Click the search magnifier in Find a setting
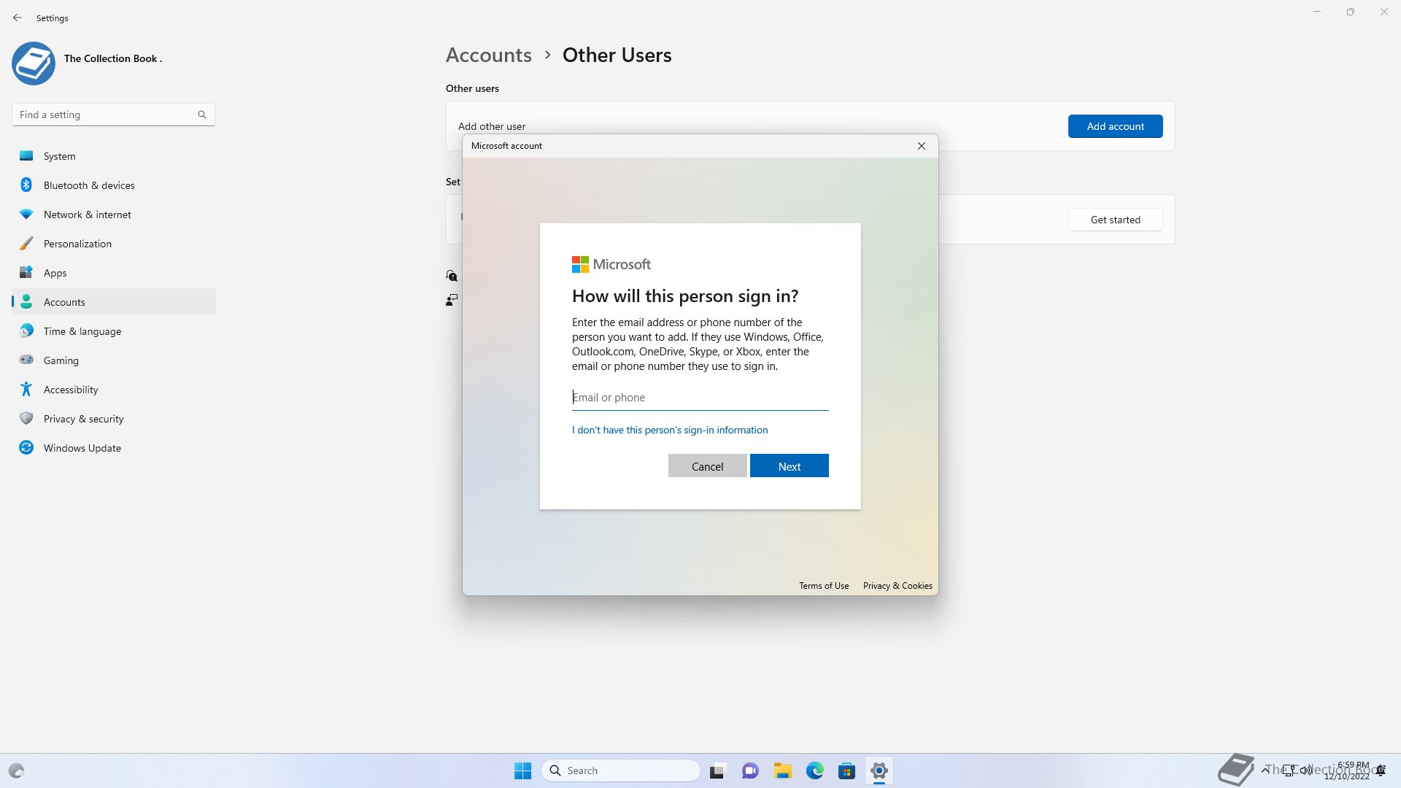The width and height of the screenshot is (1401, 788). point(202,115)
